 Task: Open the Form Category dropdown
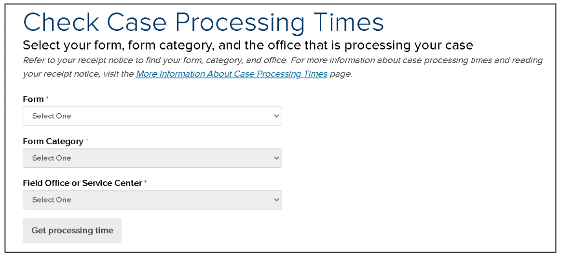[x=152, y=158]
